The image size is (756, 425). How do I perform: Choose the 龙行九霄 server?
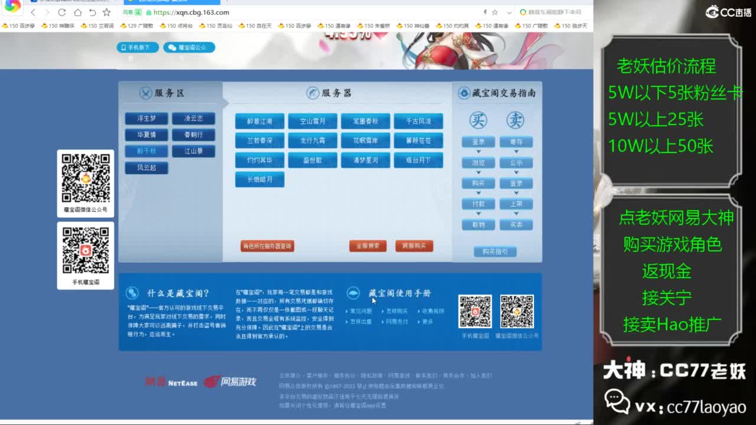[312, 141]
